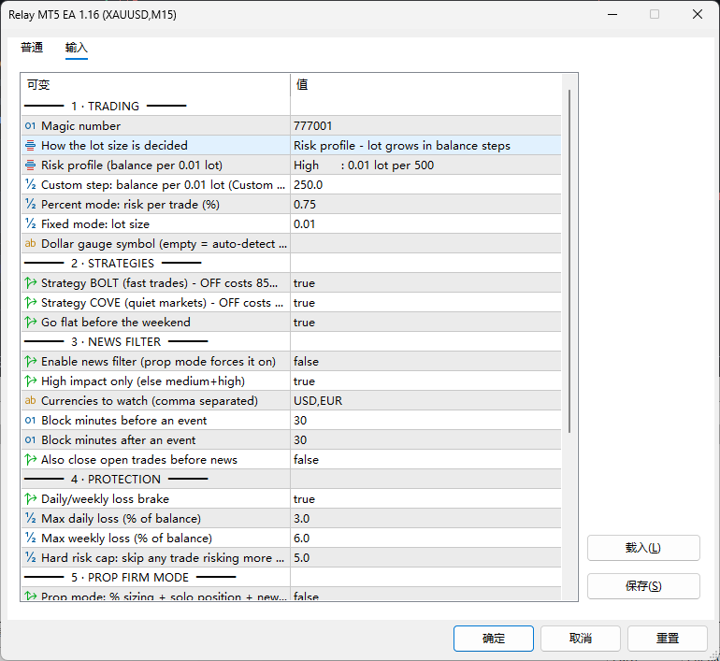Screen dimensions: 720x661
Task: Click the 重置 button
Action: (x=668, y=638)
